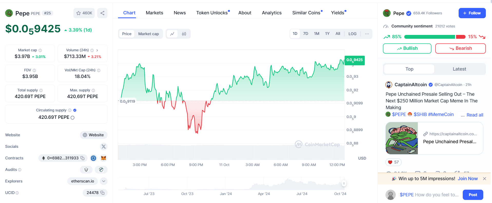Switch to candlestick chart icon
The width and height of the screenshot is (492, 203).
pyautogui.click(x=184, y=34)
